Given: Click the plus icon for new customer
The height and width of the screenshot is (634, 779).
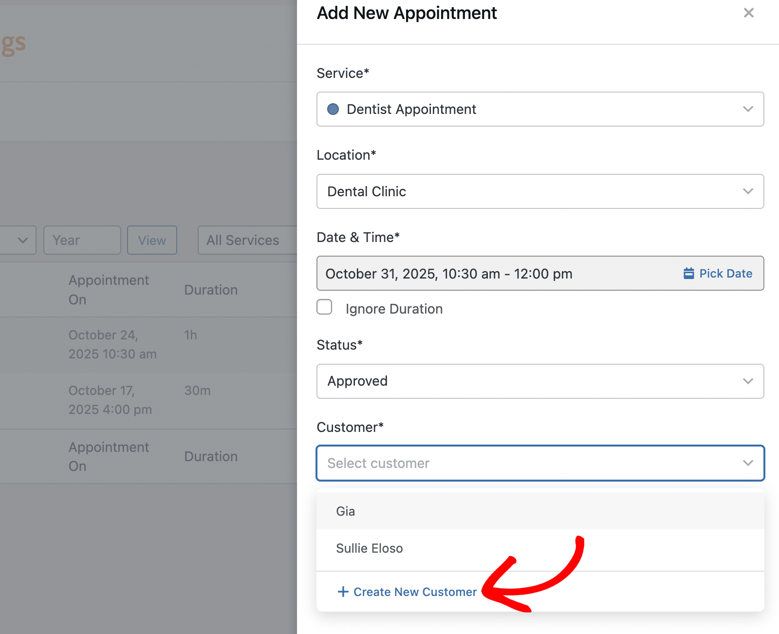Looking at the screenshot, I should (343, 592).
